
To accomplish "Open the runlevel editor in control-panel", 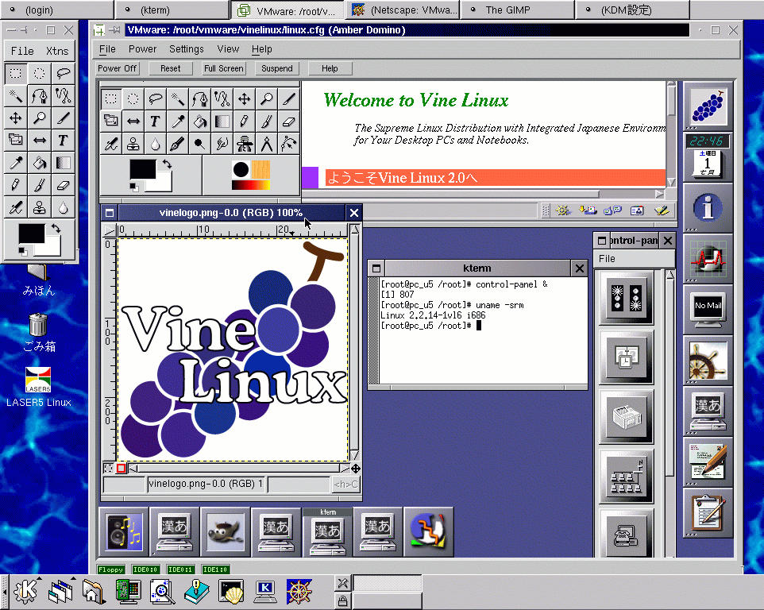I will tap(626, 298).
